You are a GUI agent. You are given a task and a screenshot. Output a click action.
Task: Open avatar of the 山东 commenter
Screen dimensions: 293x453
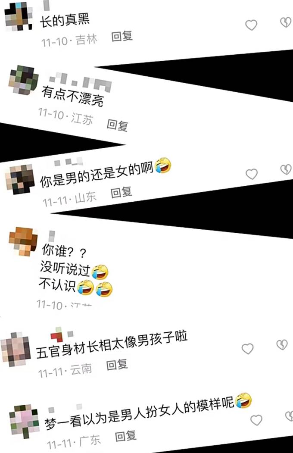point(20,179)
